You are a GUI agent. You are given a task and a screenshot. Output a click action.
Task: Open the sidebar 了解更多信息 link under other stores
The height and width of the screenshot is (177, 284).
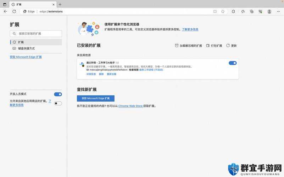pos(17,105)
